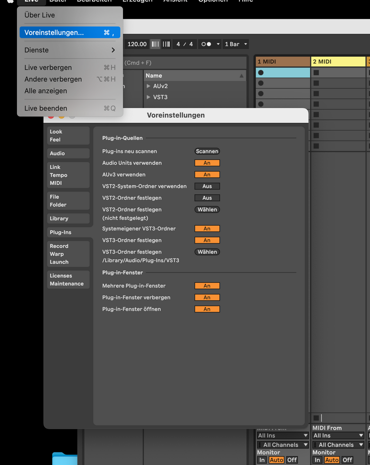Select Über Live in the menu
Viewport: 370px width, 465px height.
tap(70, 15)
